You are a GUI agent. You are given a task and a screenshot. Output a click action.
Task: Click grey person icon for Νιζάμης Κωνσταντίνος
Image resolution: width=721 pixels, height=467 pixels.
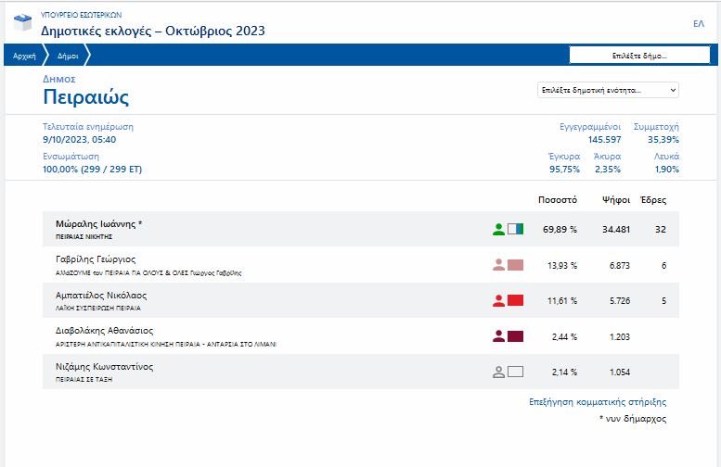498,372
